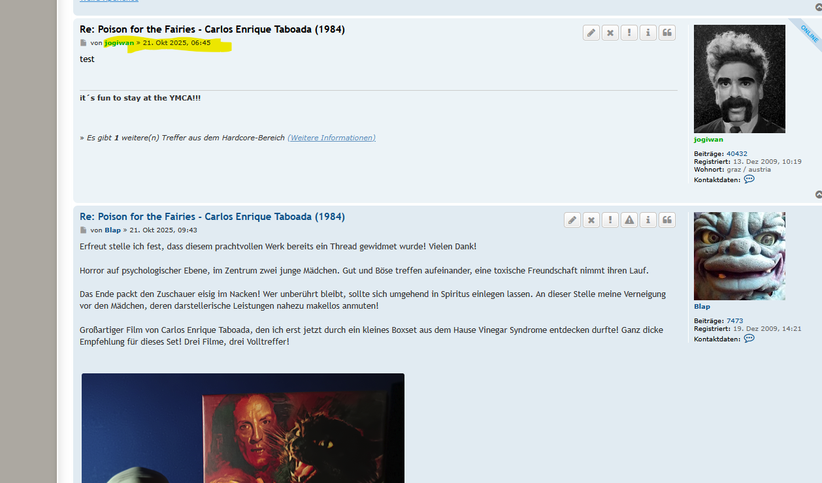Click Blap's Kontaktdaten speech bubble icon
Viewport: 822px width, 483px height.
[x=749, y=338]
